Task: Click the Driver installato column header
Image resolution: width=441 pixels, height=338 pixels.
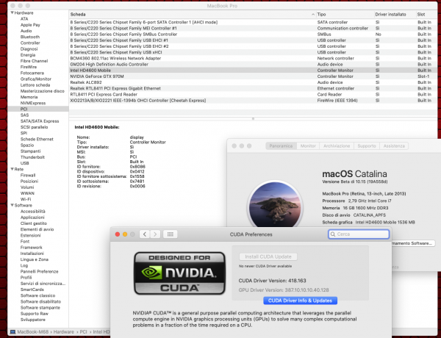Action: tap(394, 15)
